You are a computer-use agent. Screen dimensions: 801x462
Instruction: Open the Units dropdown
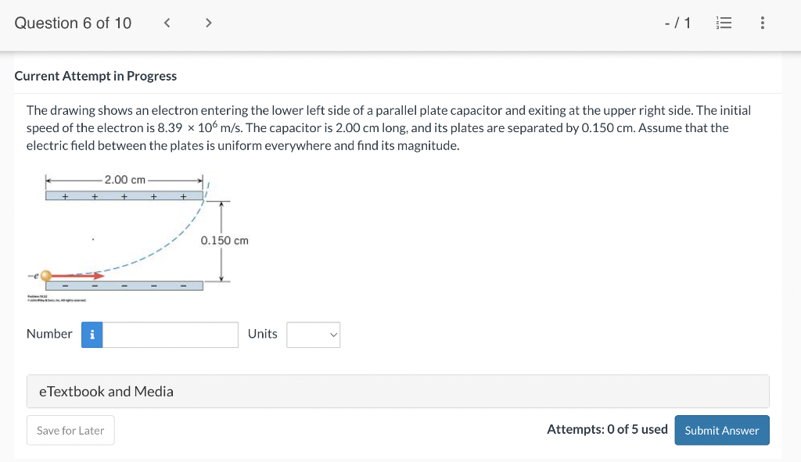313,335
